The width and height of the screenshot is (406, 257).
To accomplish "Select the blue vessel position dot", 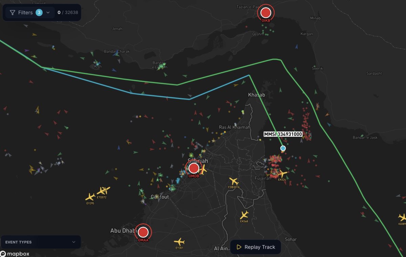I will 283,148.
